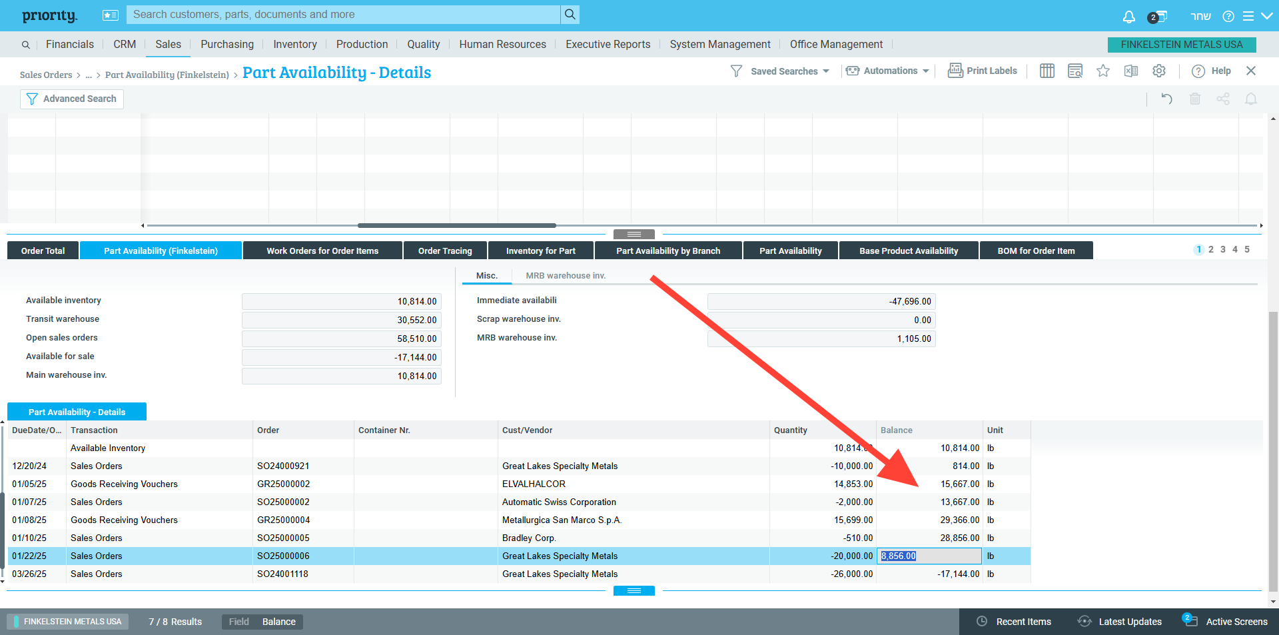Expand the top bar chevron dropdown

pyautogui.click(x=1266, y=16)
